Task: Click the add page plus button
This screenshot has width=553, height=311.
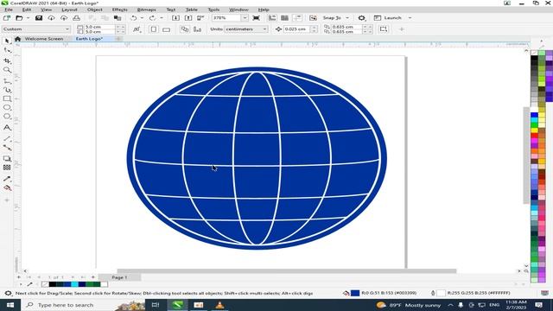Action: click(93, 277)
